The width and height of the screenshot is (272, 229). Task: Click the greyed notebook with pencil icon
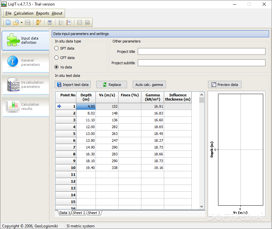click(x=61, y=22)
